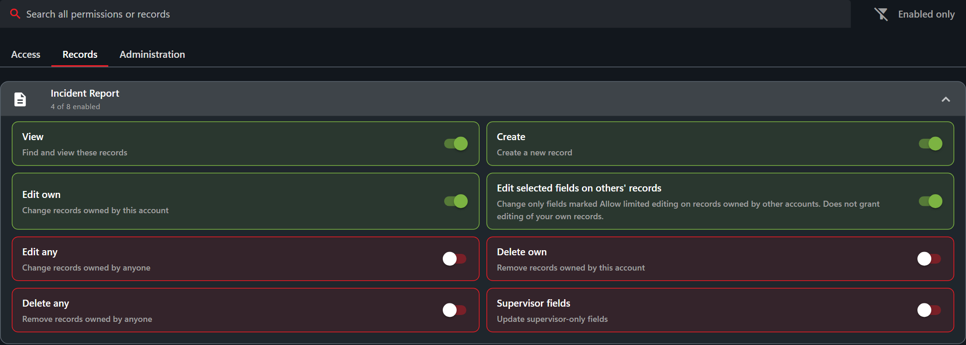966x345 pixels.
Task: Click the 'Create' card title
Action: point(511,137)
